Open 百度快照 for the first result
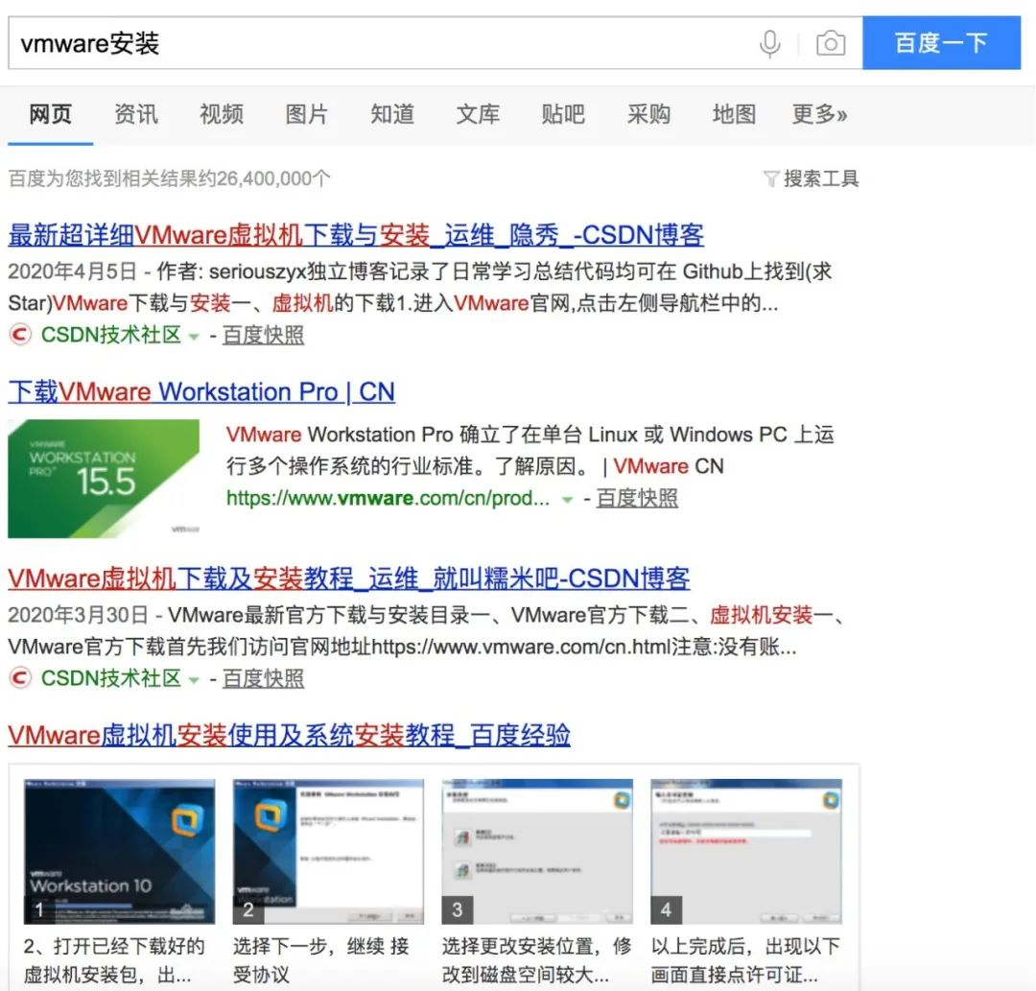This screenshot has height=991, width=1036. (x=263, y=335)
